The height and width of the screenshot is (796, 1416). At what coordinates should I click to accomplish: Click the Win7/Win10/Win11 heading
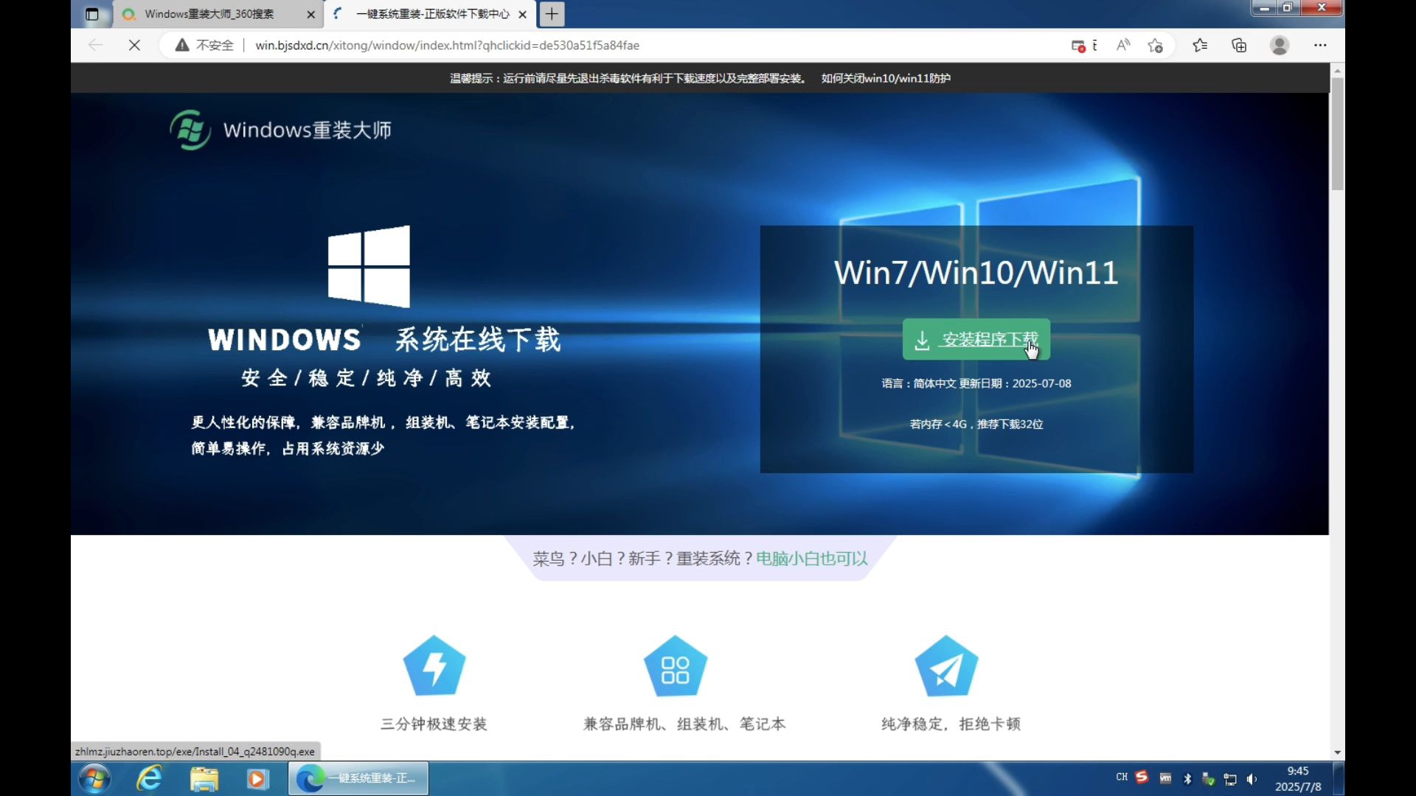[x=976, y=273]
